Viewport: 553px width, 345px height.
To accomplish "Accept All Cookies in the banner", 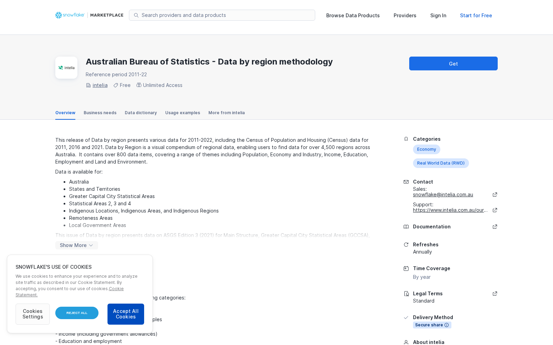I will [x=126, y=314].
